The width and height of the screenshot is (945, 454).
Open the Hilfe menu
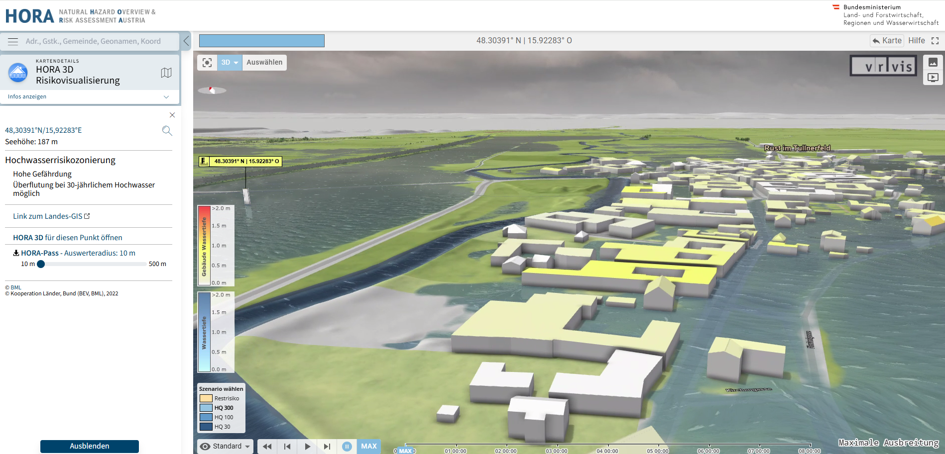tap(917, 40)
